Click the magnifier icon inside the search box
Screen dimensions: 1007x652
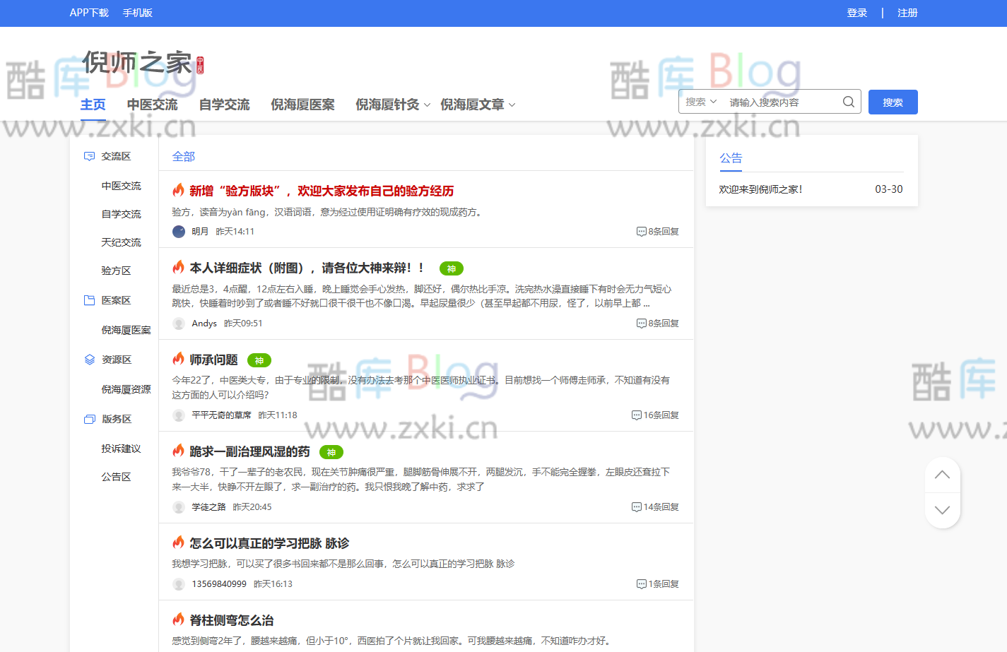click(x=848, y=101)
